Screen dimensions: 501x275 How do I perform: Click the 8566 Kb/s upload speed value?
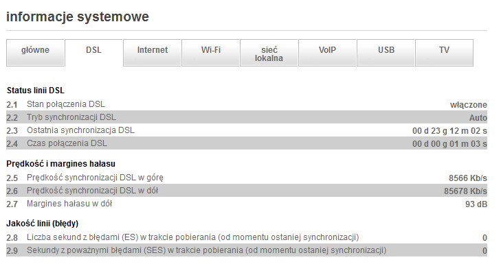coord(467,178)
